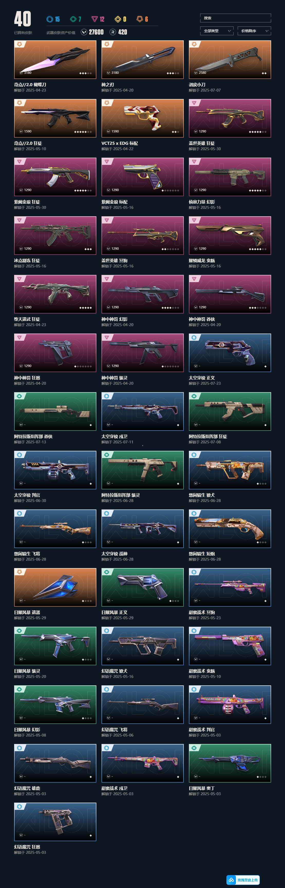The width and height of the screenshot is (285, 888).
Task: Open the 全部类型 type filter dropdown
Action: pos(217,31)
